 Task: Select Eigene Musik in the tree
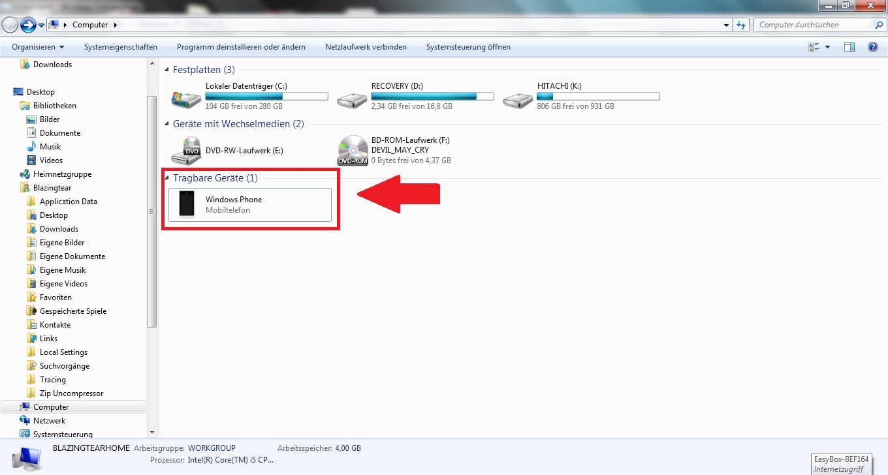(x=63, y=270)
